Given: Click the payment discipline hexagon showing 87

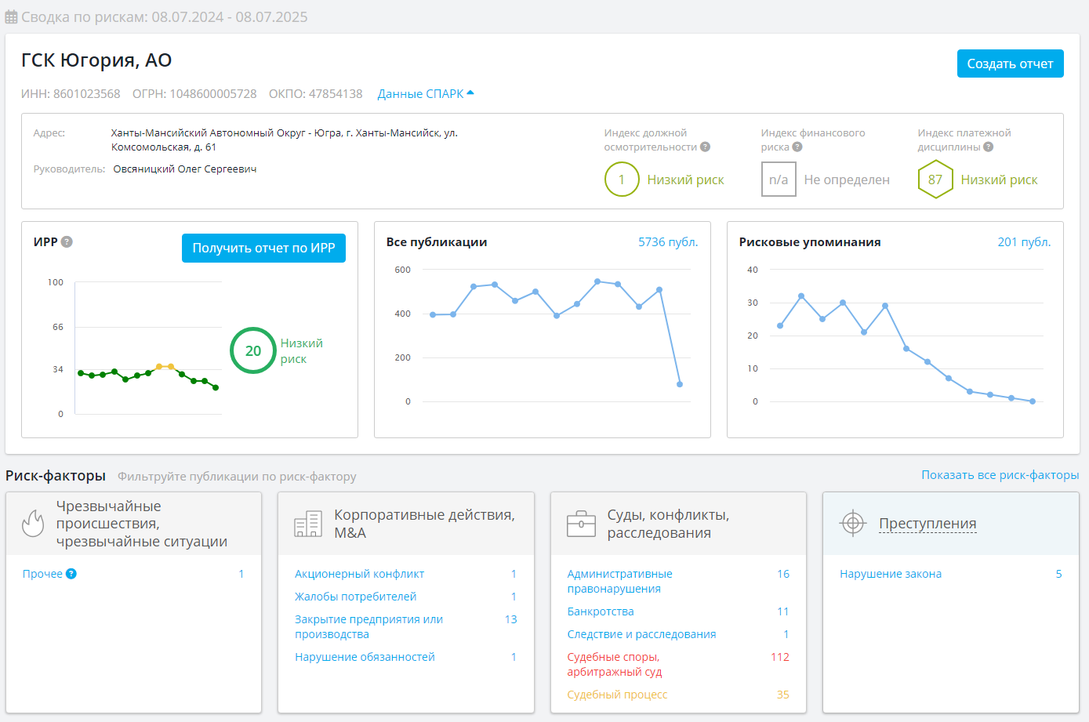Looking at the screenshot, I should (x=935, y=179).
